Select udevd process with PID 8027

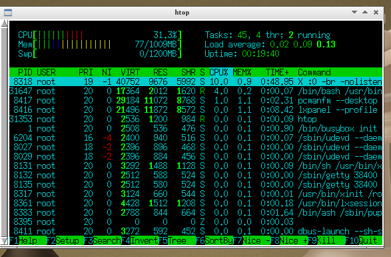[196, 148]
